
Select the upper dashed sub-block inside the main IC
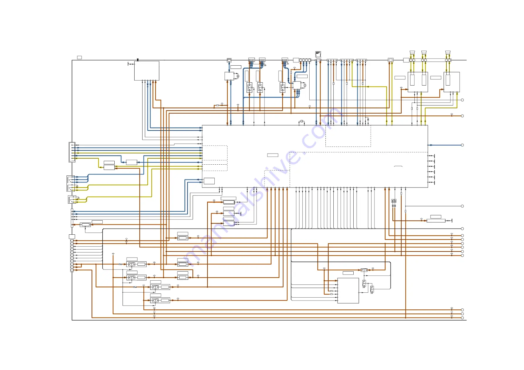pyautogui.click(x=348, y=136)
